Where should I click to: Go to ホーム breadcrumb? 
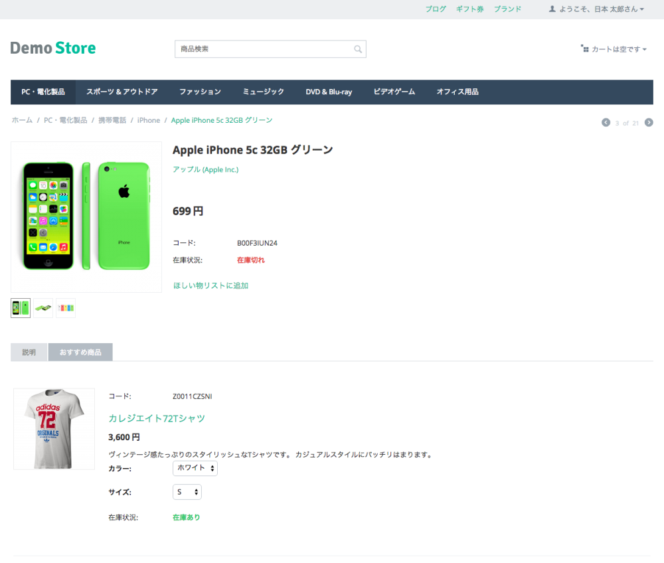22,120
